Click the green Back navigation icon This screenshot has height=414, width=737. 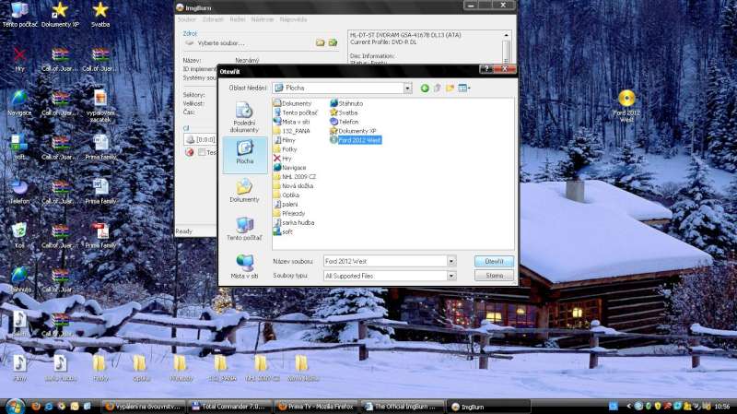tap(425, 88)
